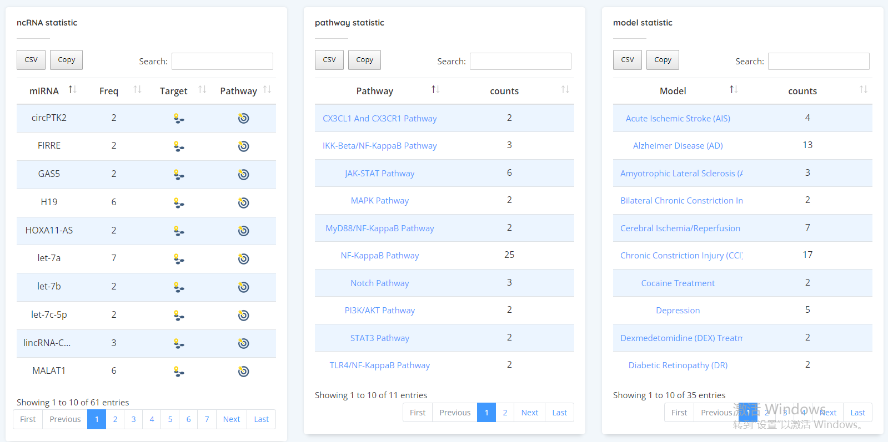Click the pathway statistic search field
888x442 pixels.
tap(520, 62)
